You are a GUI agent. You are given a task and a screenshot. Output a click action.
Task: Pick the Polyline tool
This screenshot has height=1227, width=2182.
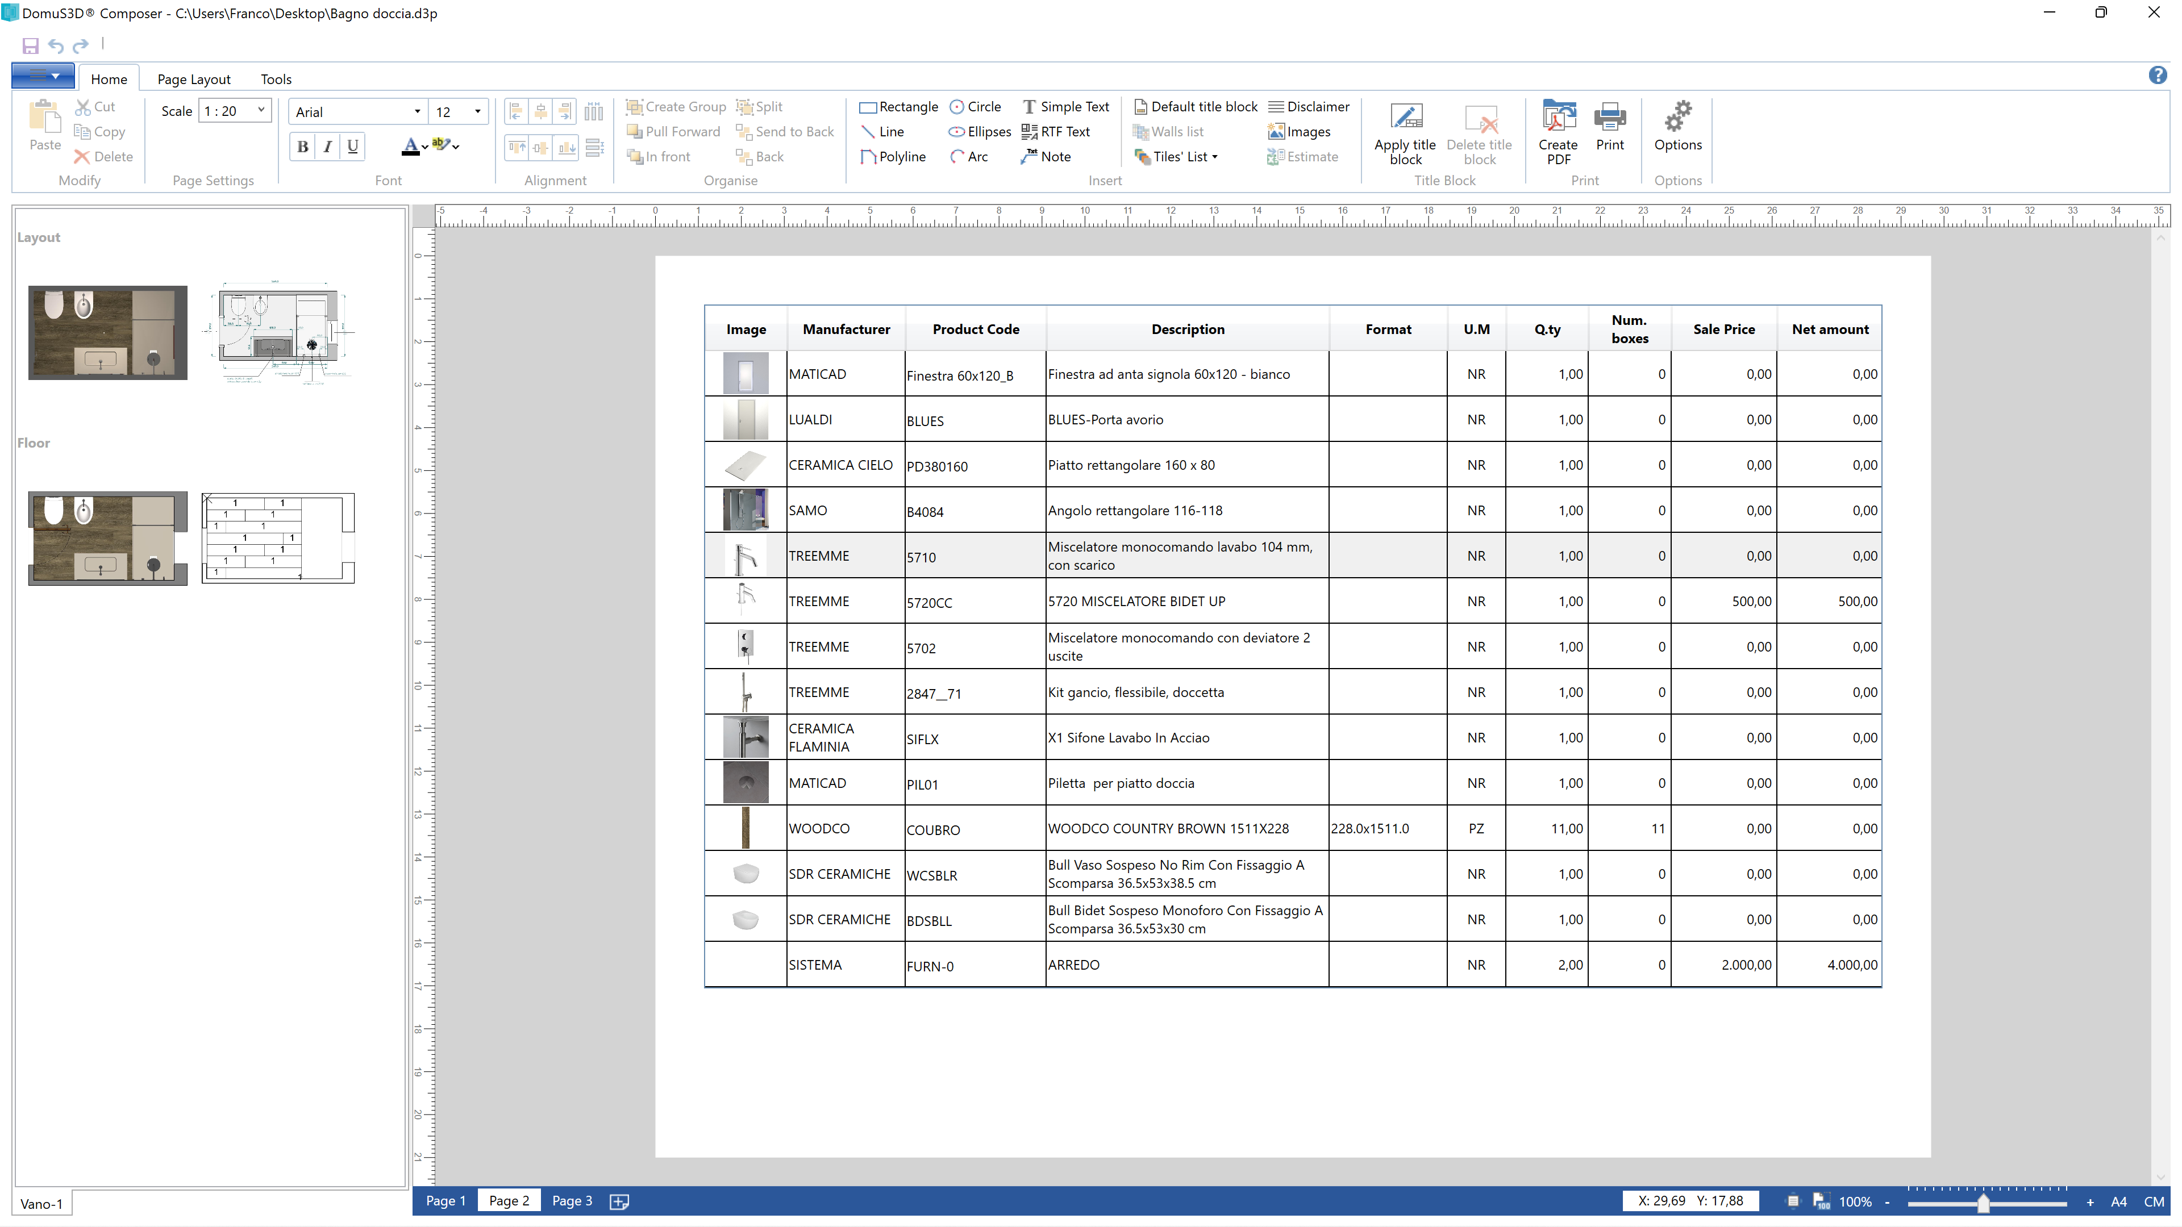tap(893, 157)
